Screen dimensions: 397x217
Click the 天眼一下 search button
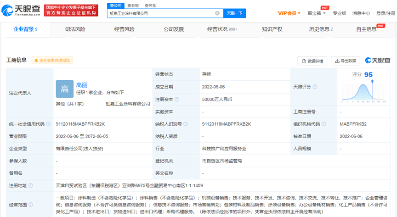234,13
